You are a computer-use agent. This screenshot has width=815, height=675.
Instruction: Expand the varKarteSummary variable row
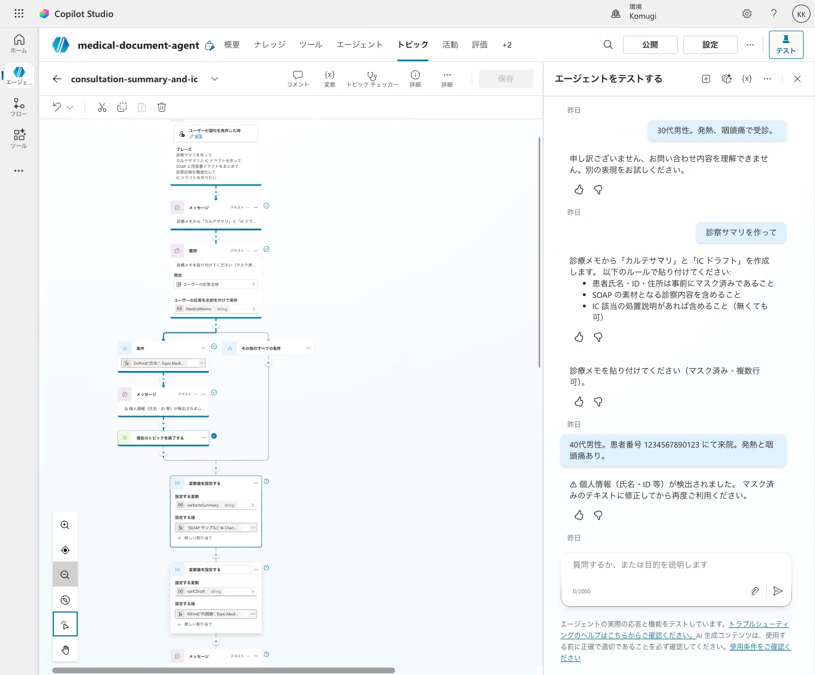tap(216, 505)
